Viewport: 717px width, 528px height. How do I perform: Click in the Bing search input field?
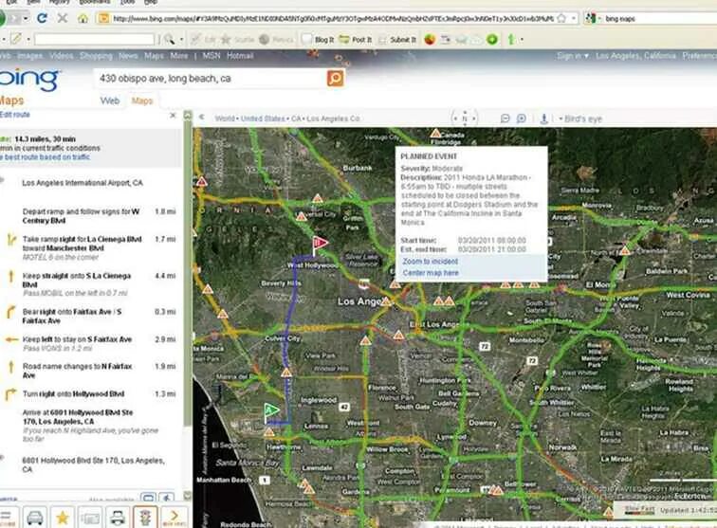[211, 79]
